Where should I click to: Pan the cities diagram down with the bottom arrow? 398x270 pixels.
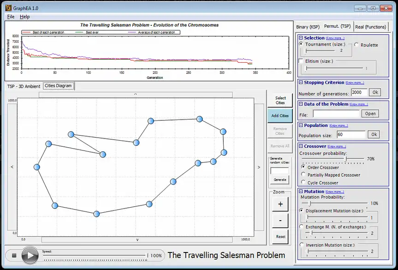click(137, 240)
